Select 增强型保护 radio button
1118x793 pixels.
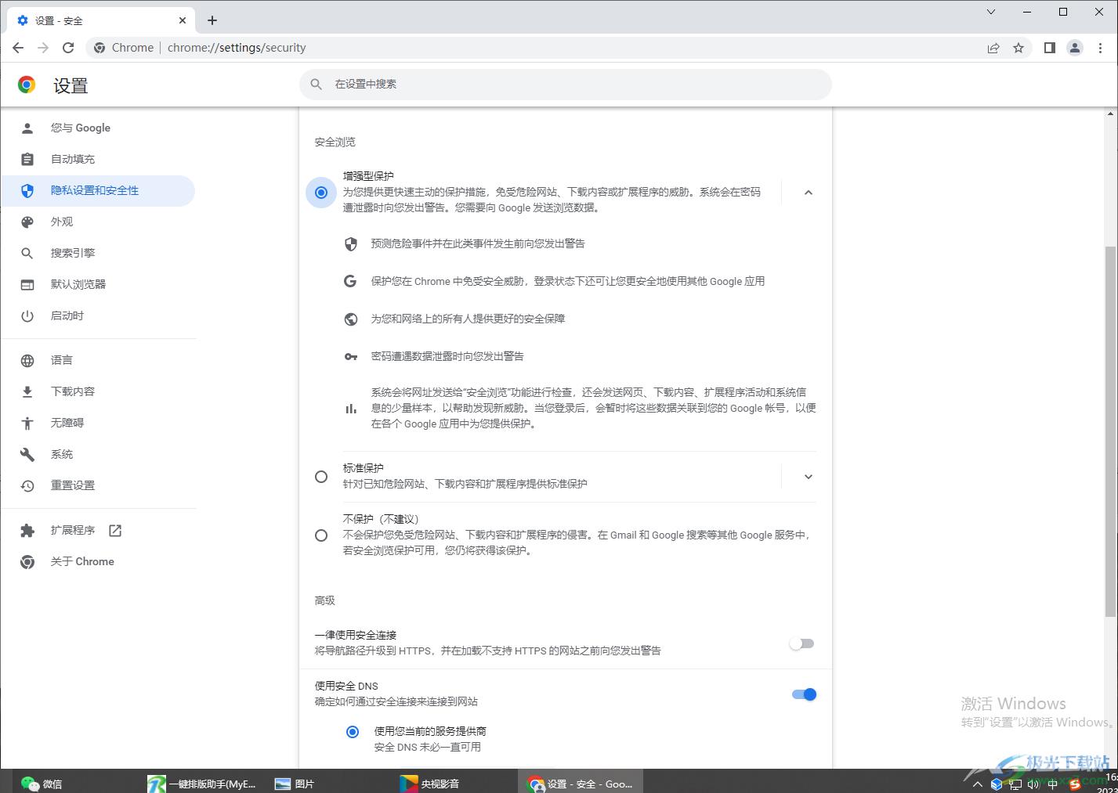[321, 193]
